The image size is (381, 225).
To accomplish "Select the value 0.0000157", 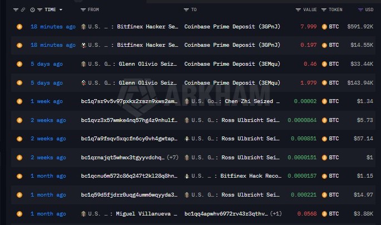I will coord(302,176).
